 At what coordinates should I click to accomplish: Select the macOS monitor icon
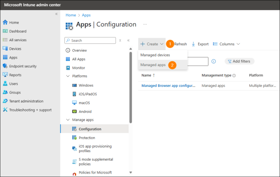pos(74,102)
